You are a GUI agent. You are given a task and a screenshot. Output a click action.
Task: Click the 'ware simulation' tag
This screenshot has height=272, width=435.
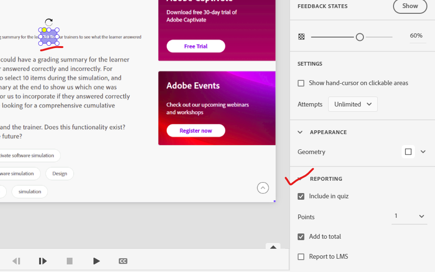click(20, 174)
